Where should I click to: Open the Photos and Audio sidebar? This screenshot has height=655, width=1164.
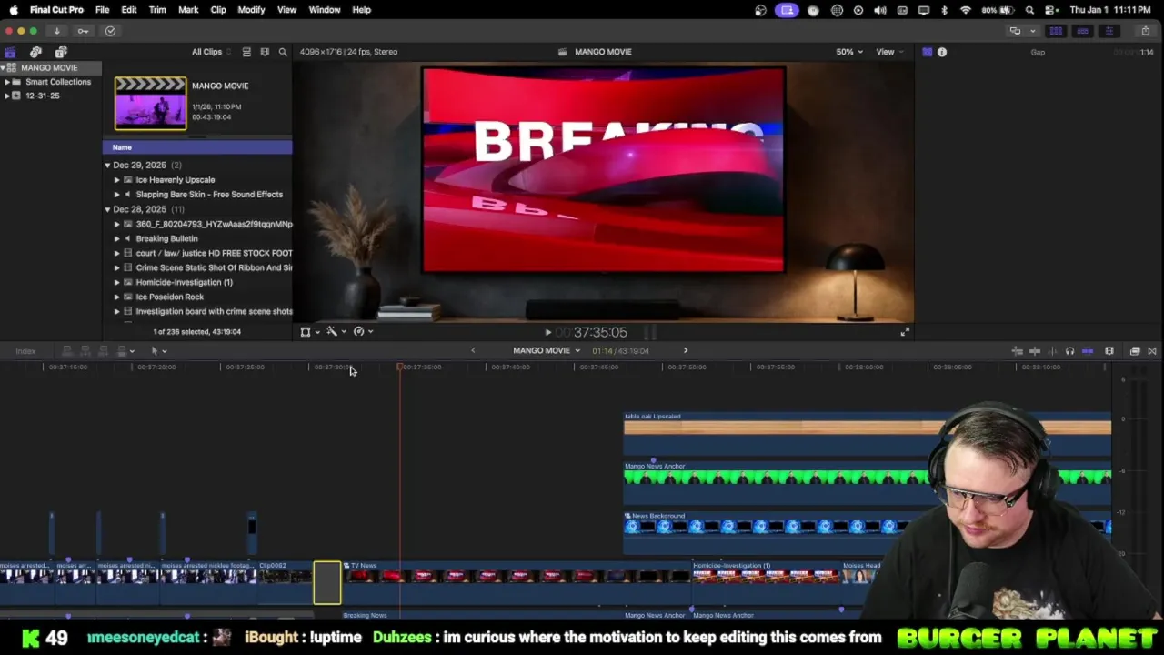(x=35, y=52)
